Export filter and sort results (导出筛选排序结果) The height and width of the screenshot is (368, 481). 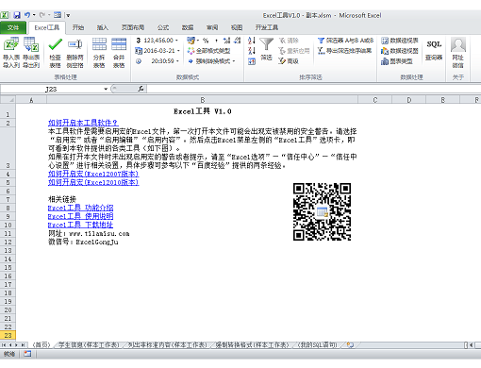pos(344,51)
